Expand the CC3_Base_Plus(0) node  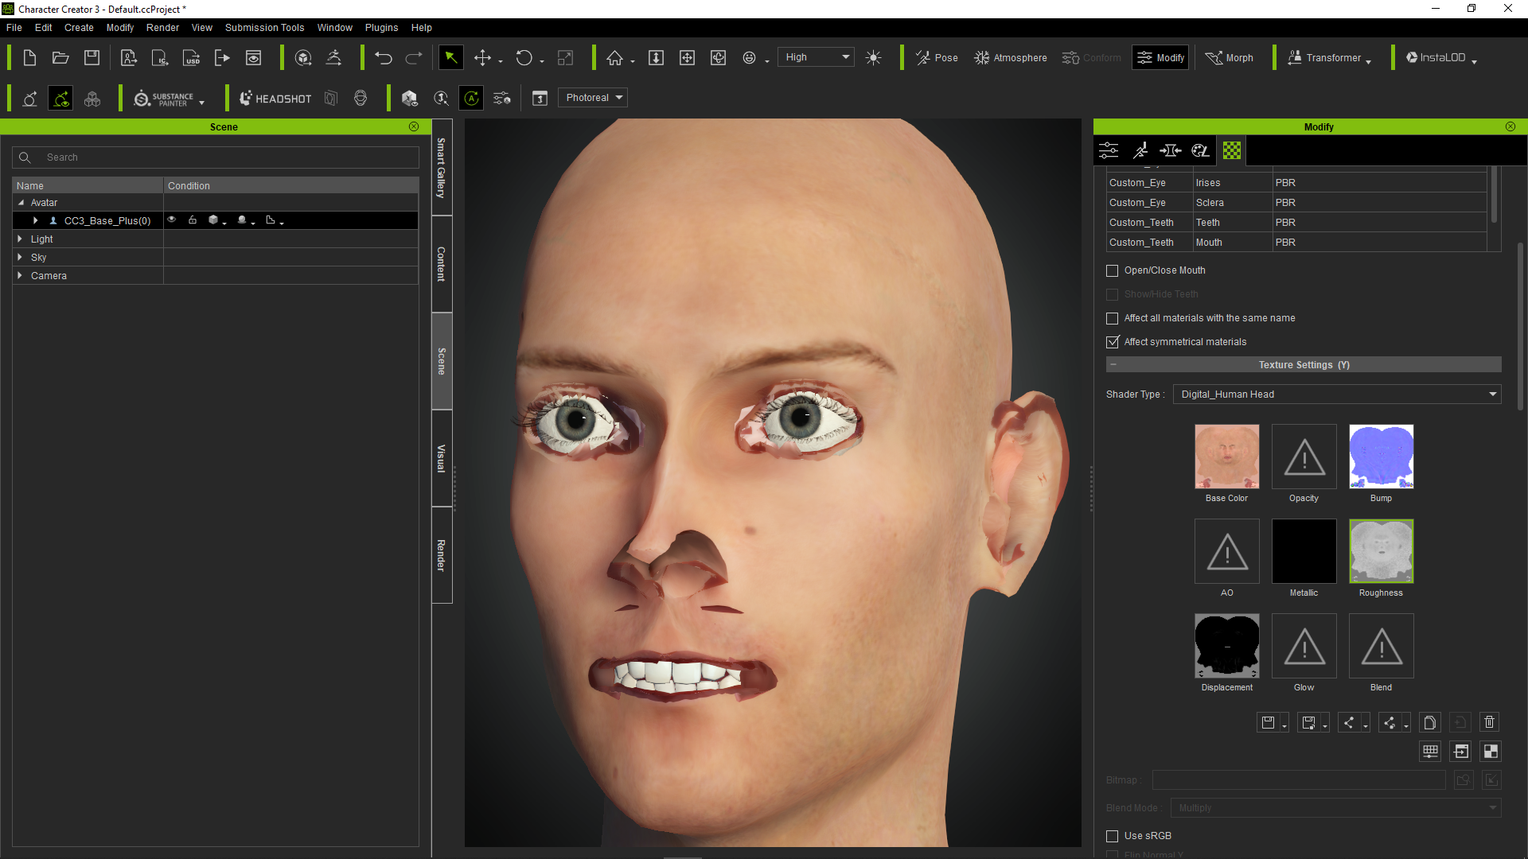coord(35,220)
